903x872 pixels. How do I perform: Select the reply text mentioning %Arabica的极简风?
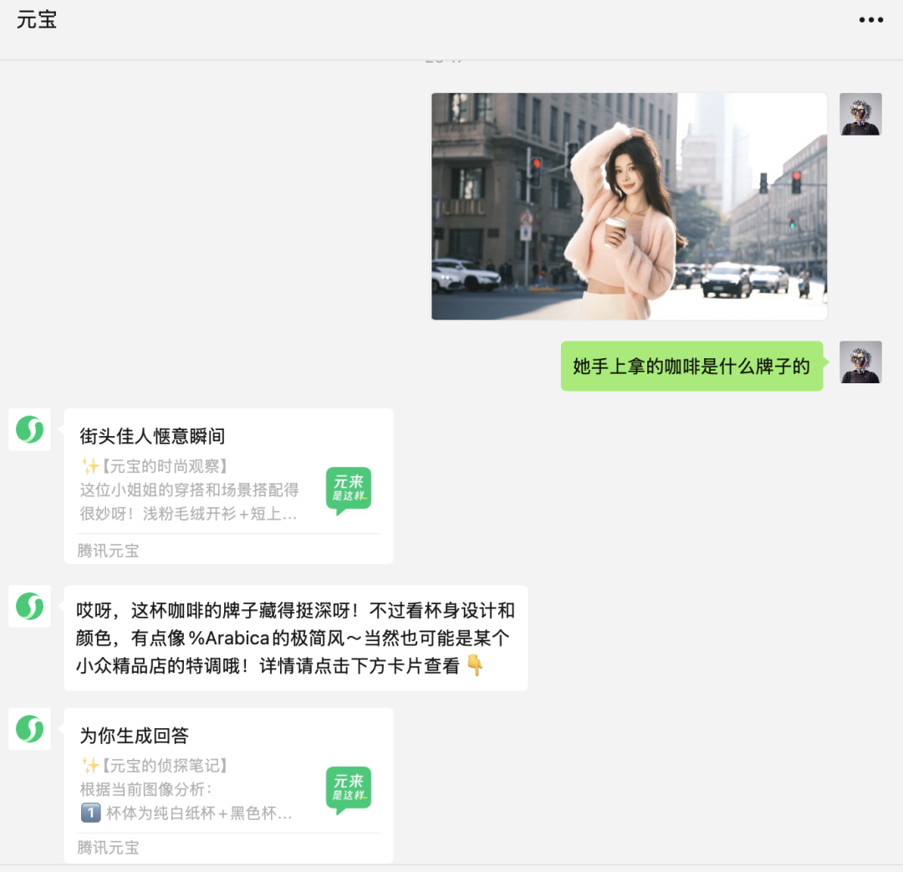click(x=296, y=638)
